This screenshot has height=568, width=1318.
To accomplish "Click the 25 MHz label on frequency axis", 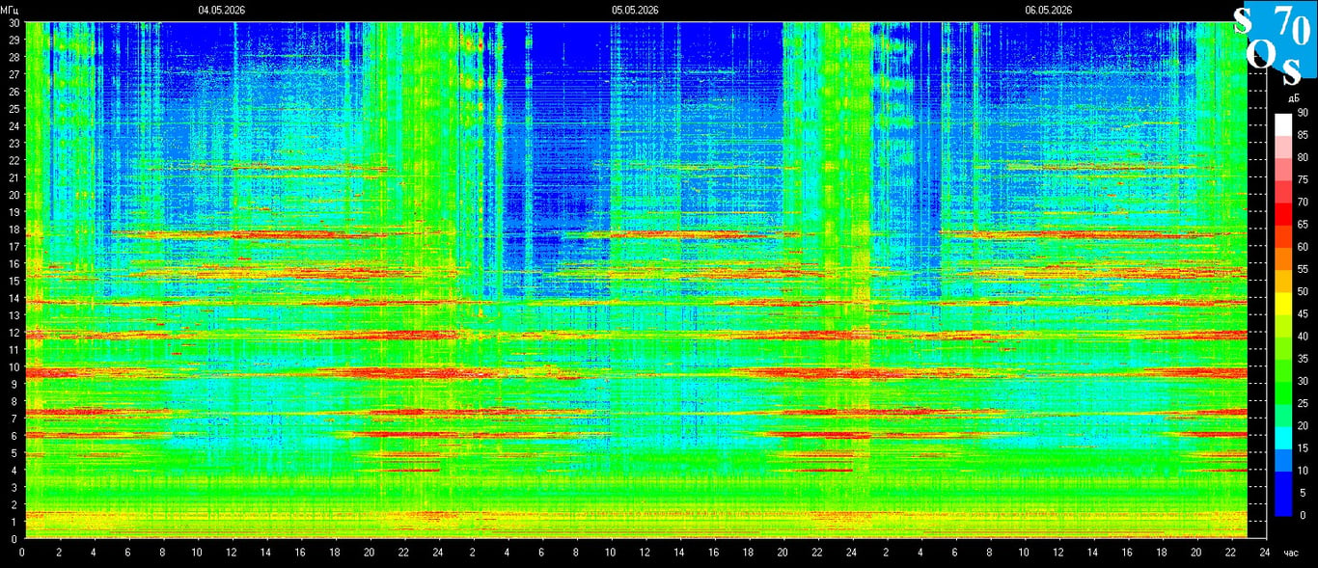I will point(14,109).
